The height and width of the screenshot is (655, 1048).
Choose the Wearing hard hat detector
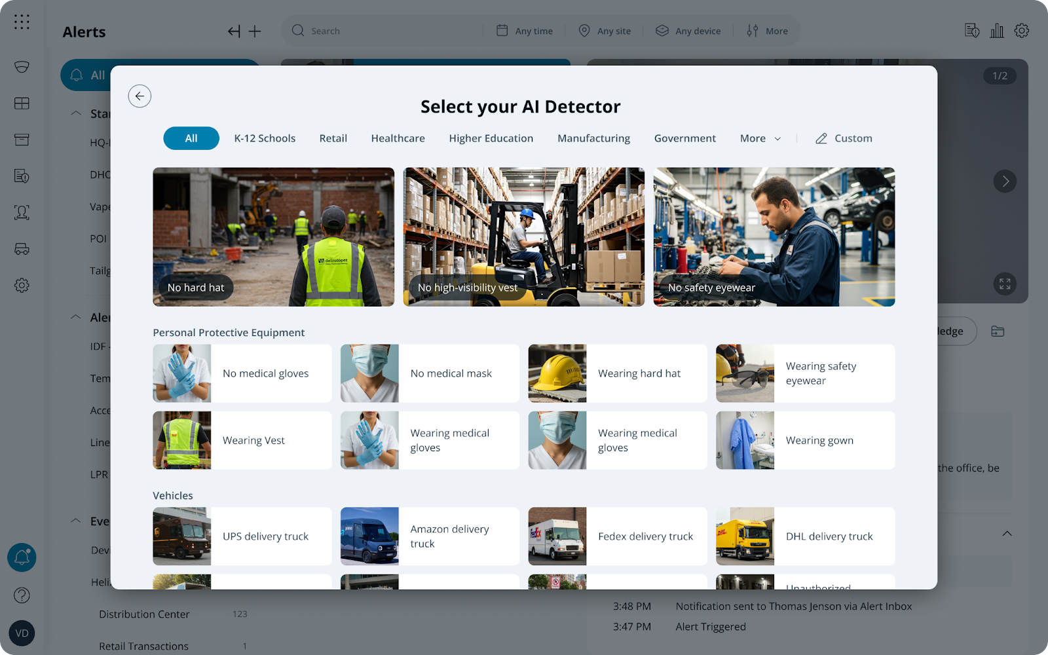[x=617, y=373]
